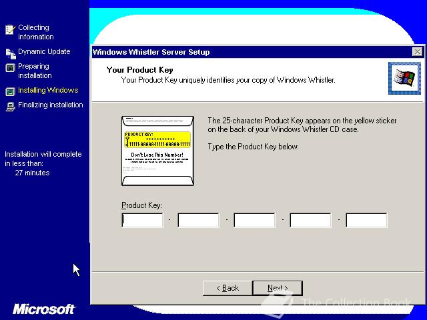The width and height of the screenshot is (427, 320).
Task: Click the Back button
Action: 228,288
